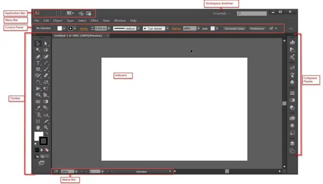
Task: Select the Pen tool
Action: pyautogui.click(x=38, y=56)
